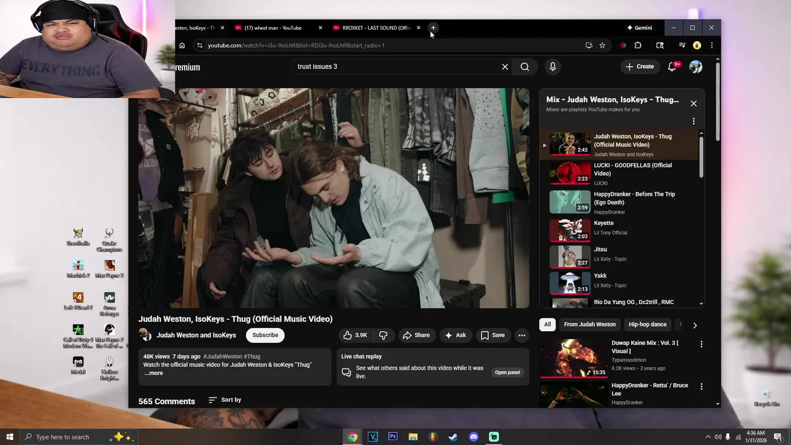Click the Brawlhalla desktop shortcut
The height and width of the screenshot is (445, 791).
[x=78, y=237]
